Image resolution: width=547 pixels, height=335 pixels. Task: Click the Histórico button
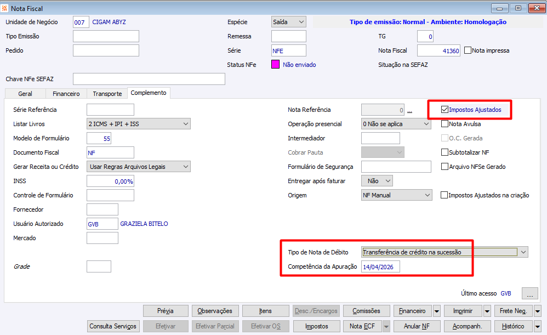514,326
